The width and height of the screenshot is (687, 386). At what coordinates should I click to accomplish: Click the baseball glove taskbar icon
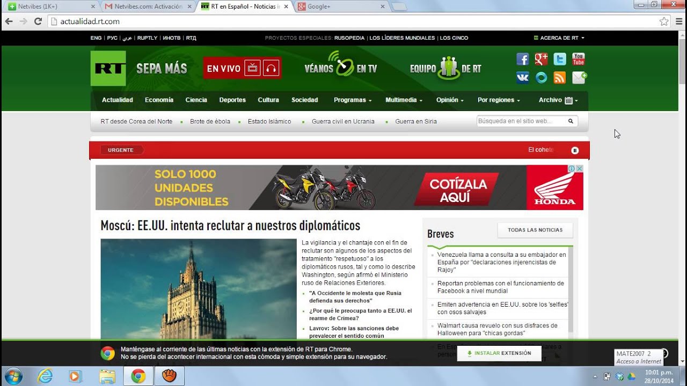(170, 376)
